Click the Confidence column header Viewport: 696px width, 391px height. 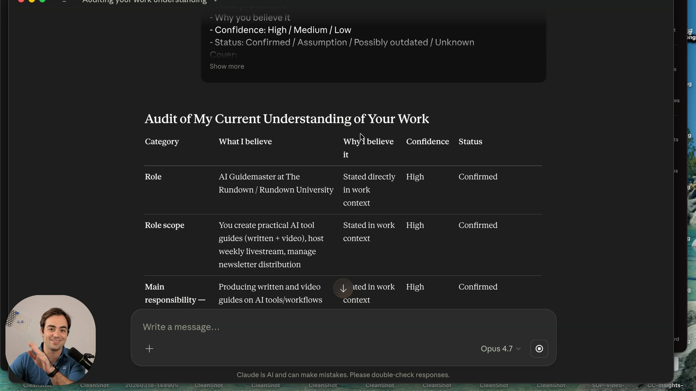[428, 141]
